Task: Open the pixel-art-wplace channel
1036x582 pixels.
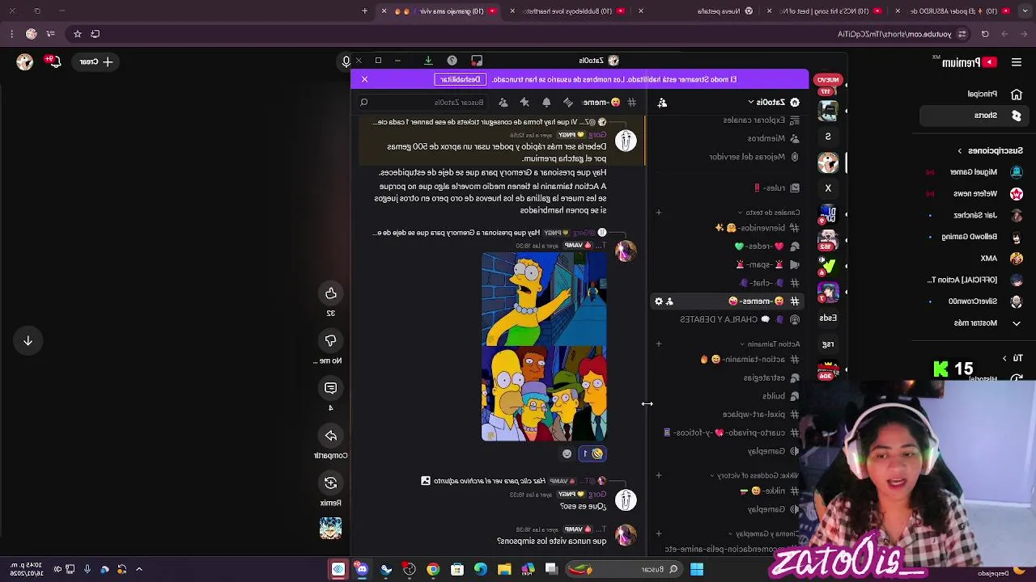Action: coord(759,415)
